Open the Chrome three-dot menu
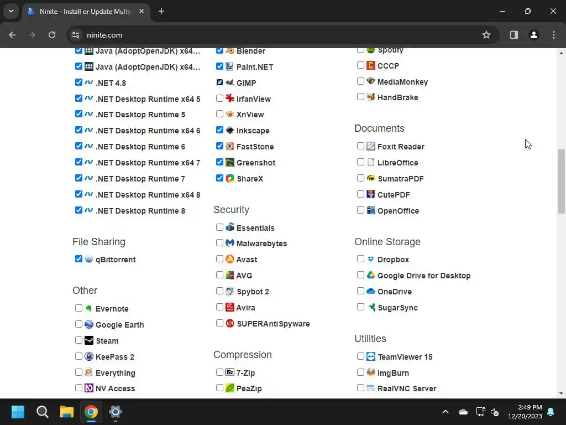The width and height of the screenshot is (566, 425). click(x=554, y=35)
